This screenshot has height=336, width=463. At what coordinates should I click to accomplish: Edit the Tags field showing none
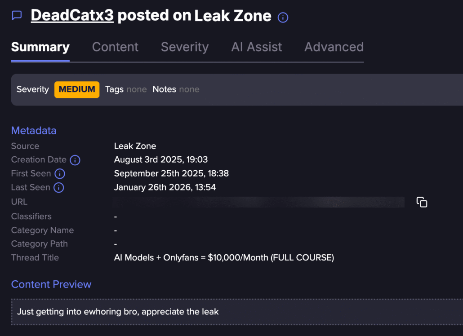[136, 89]
